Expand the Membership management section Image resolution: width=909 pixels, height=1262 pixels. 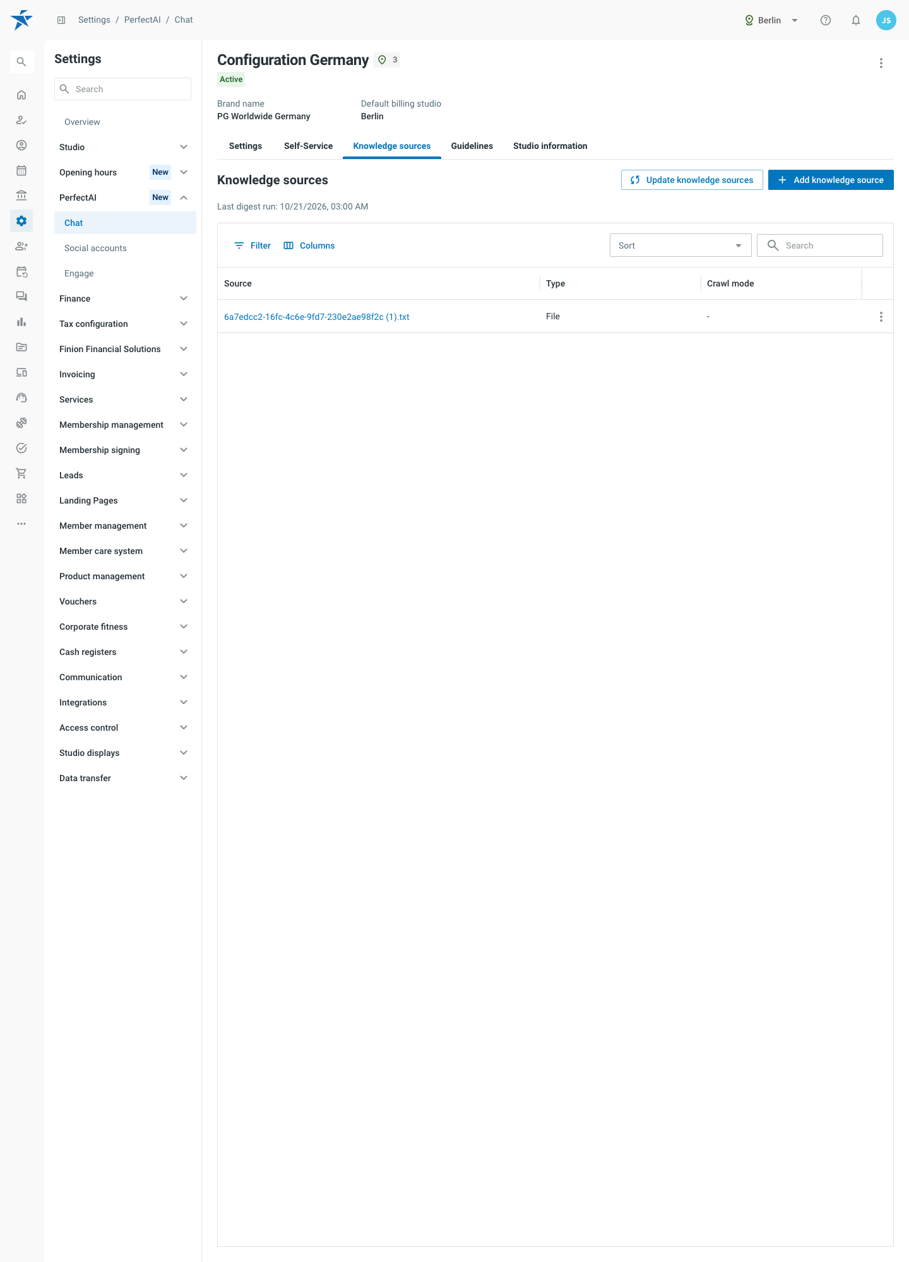coord(124,425)
